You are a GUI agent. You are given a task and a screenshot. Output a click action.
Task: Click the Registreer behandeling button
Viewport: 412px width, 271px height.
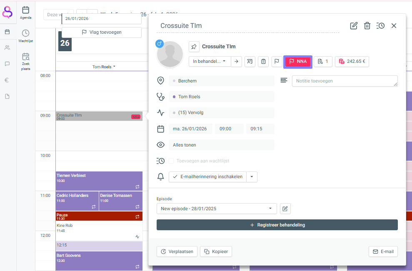tap(277, 225)
